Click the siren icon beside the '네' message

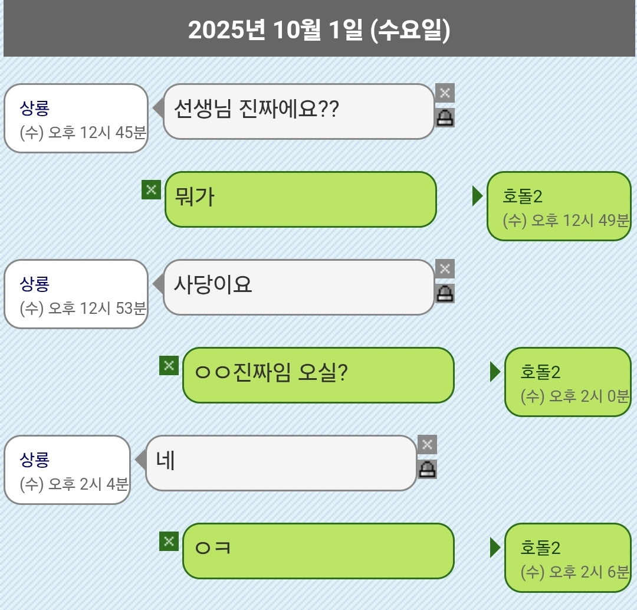coord(427,470)
